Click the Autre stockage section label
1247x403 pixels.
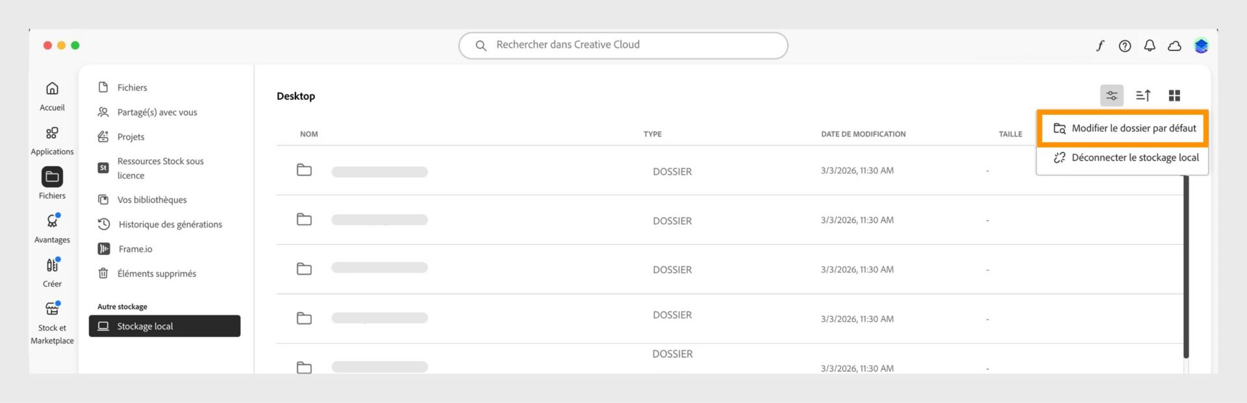[122, 306]
